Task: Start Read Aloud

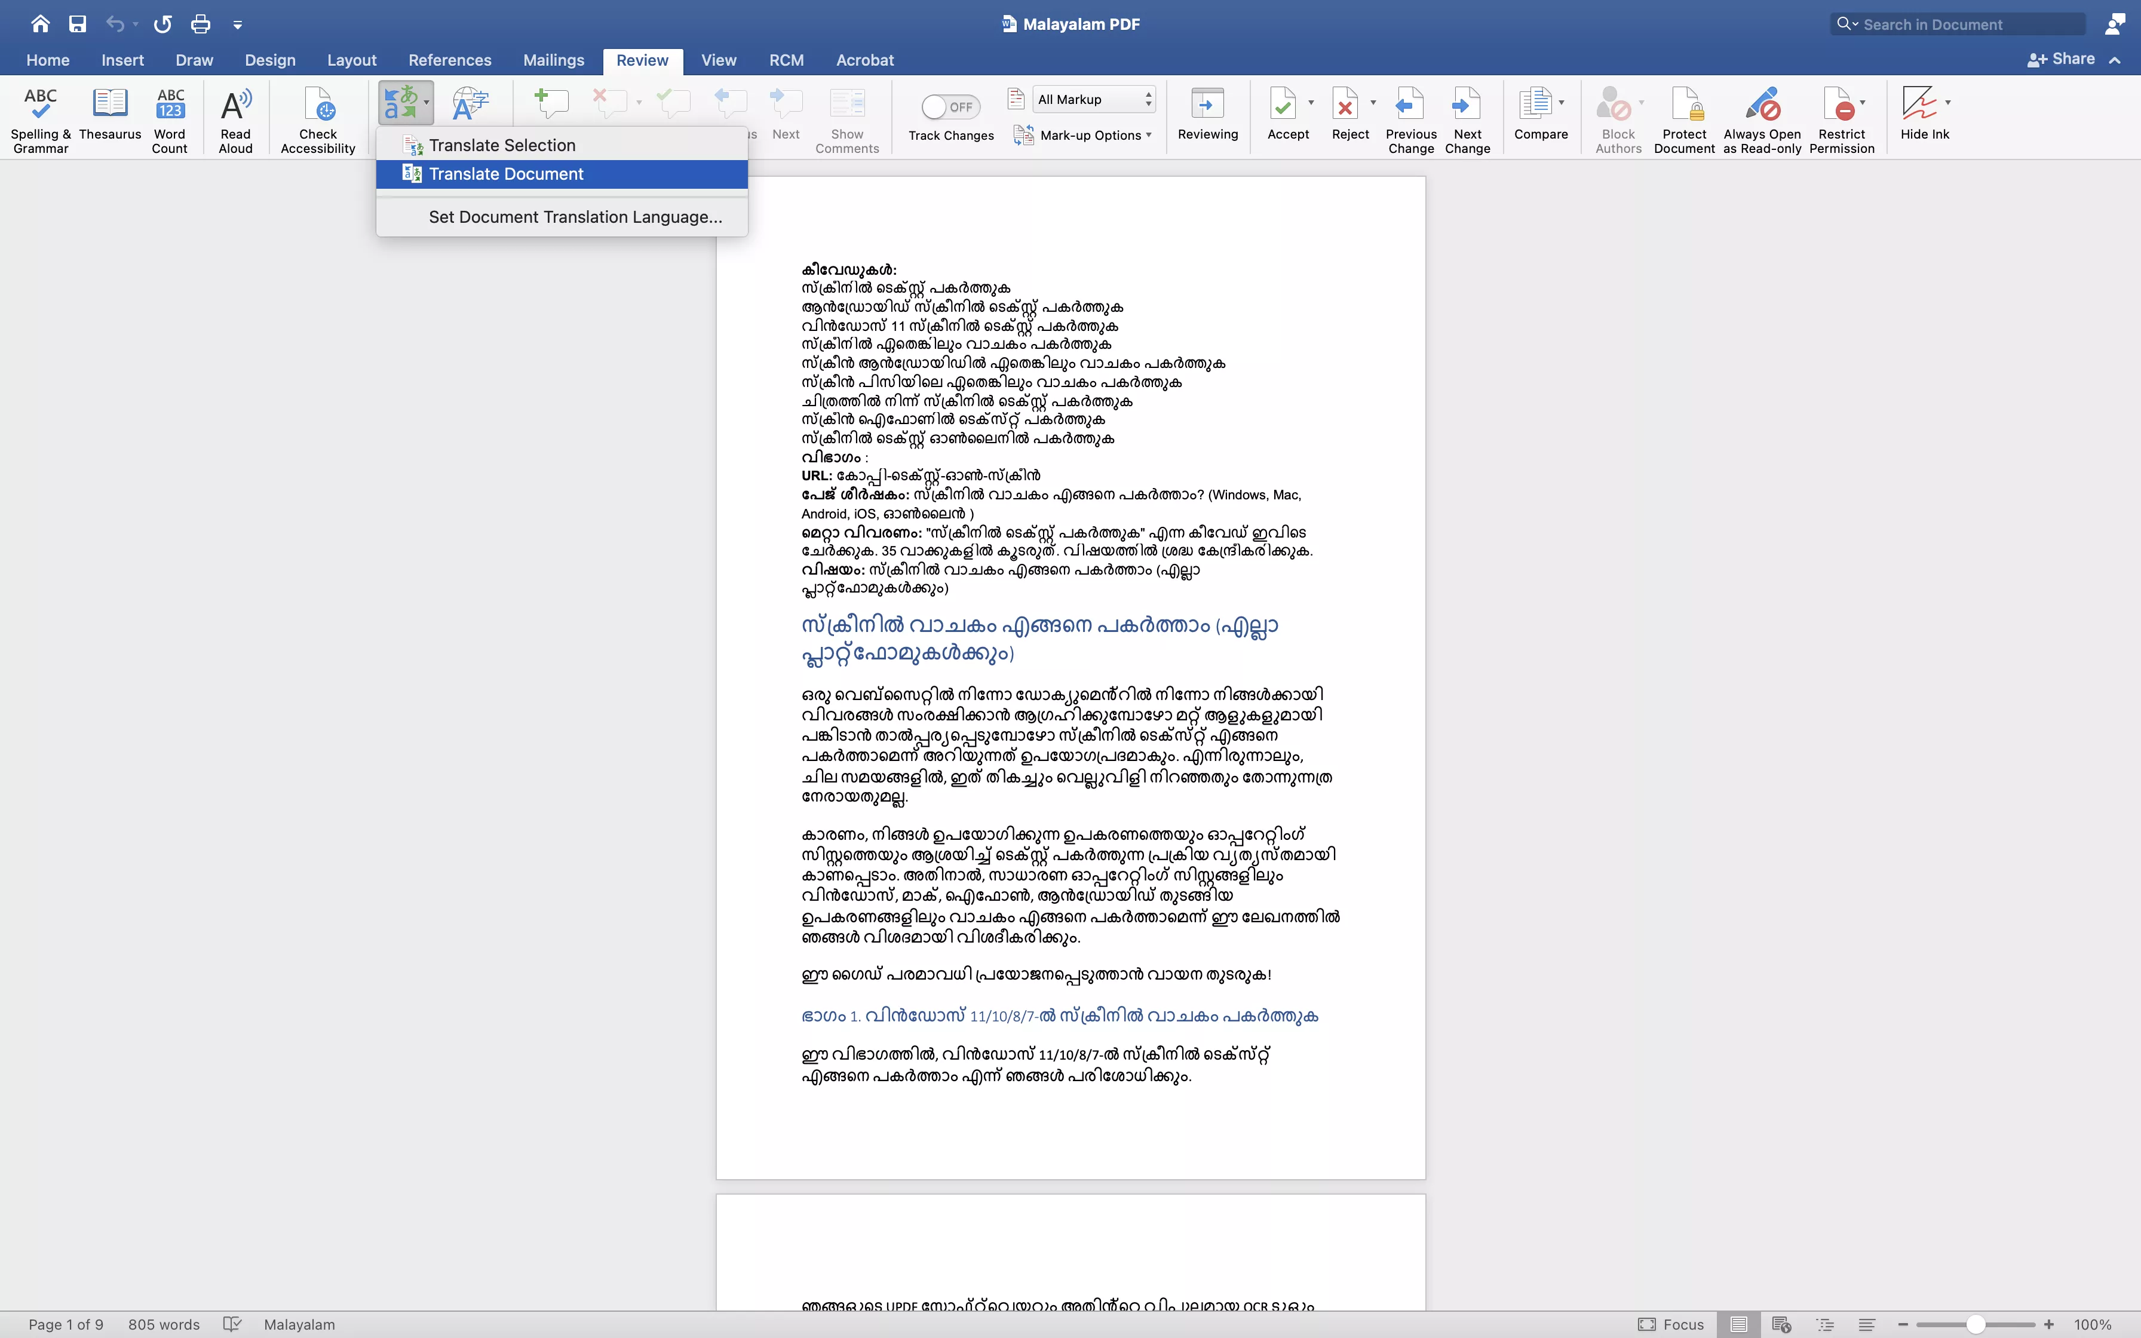Action: pyautogui.click(x=234, y=118)
